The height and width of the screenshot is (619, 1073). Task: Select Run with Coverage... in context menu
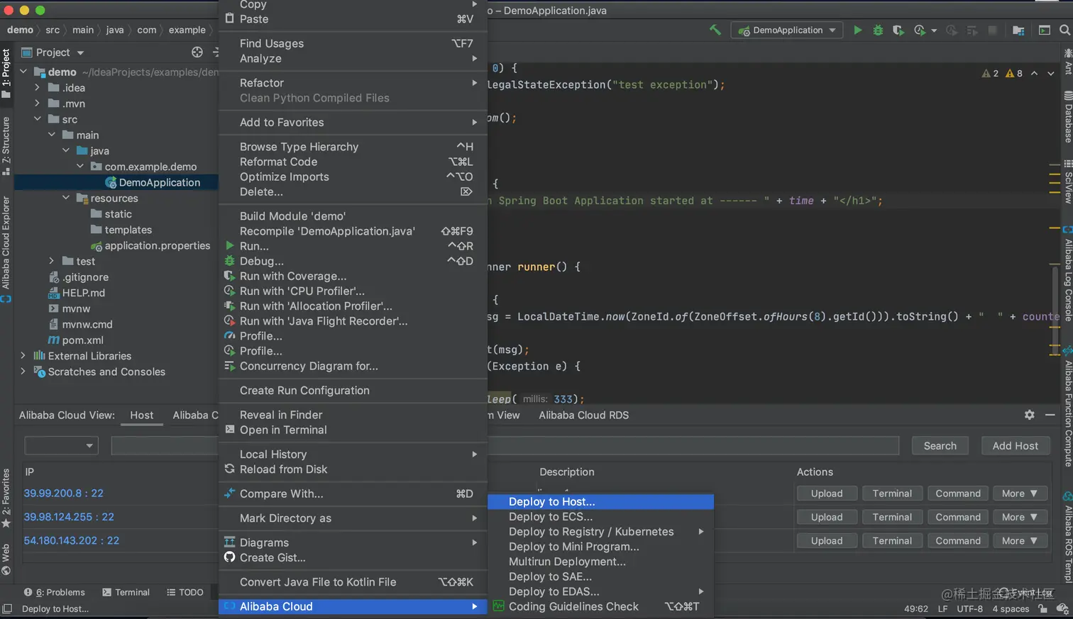[353, 276]
